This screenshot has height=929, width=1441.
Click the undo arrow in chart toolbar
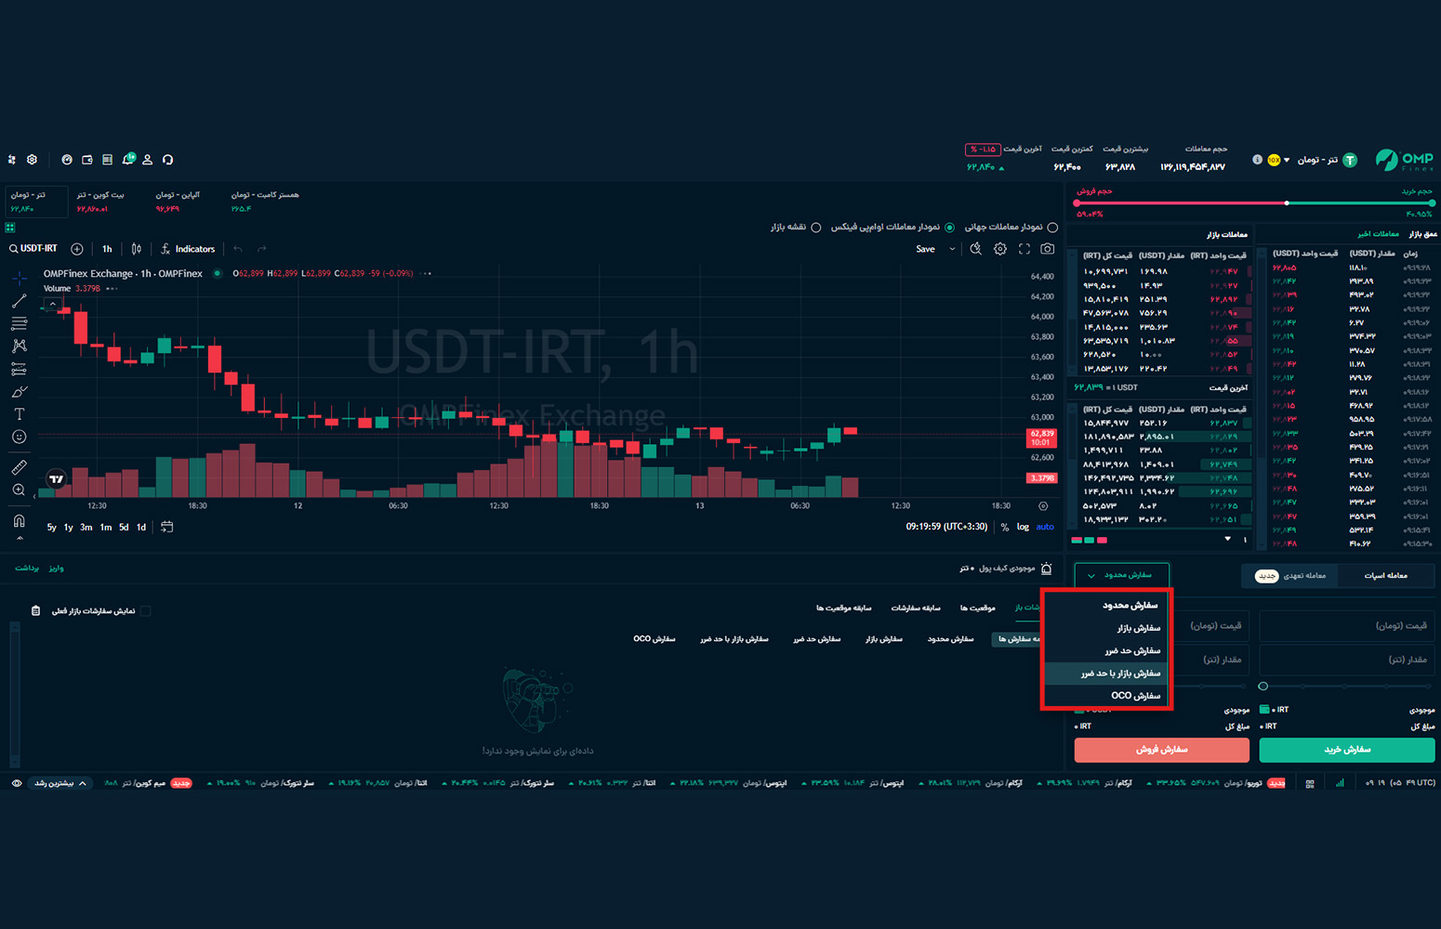238,249
